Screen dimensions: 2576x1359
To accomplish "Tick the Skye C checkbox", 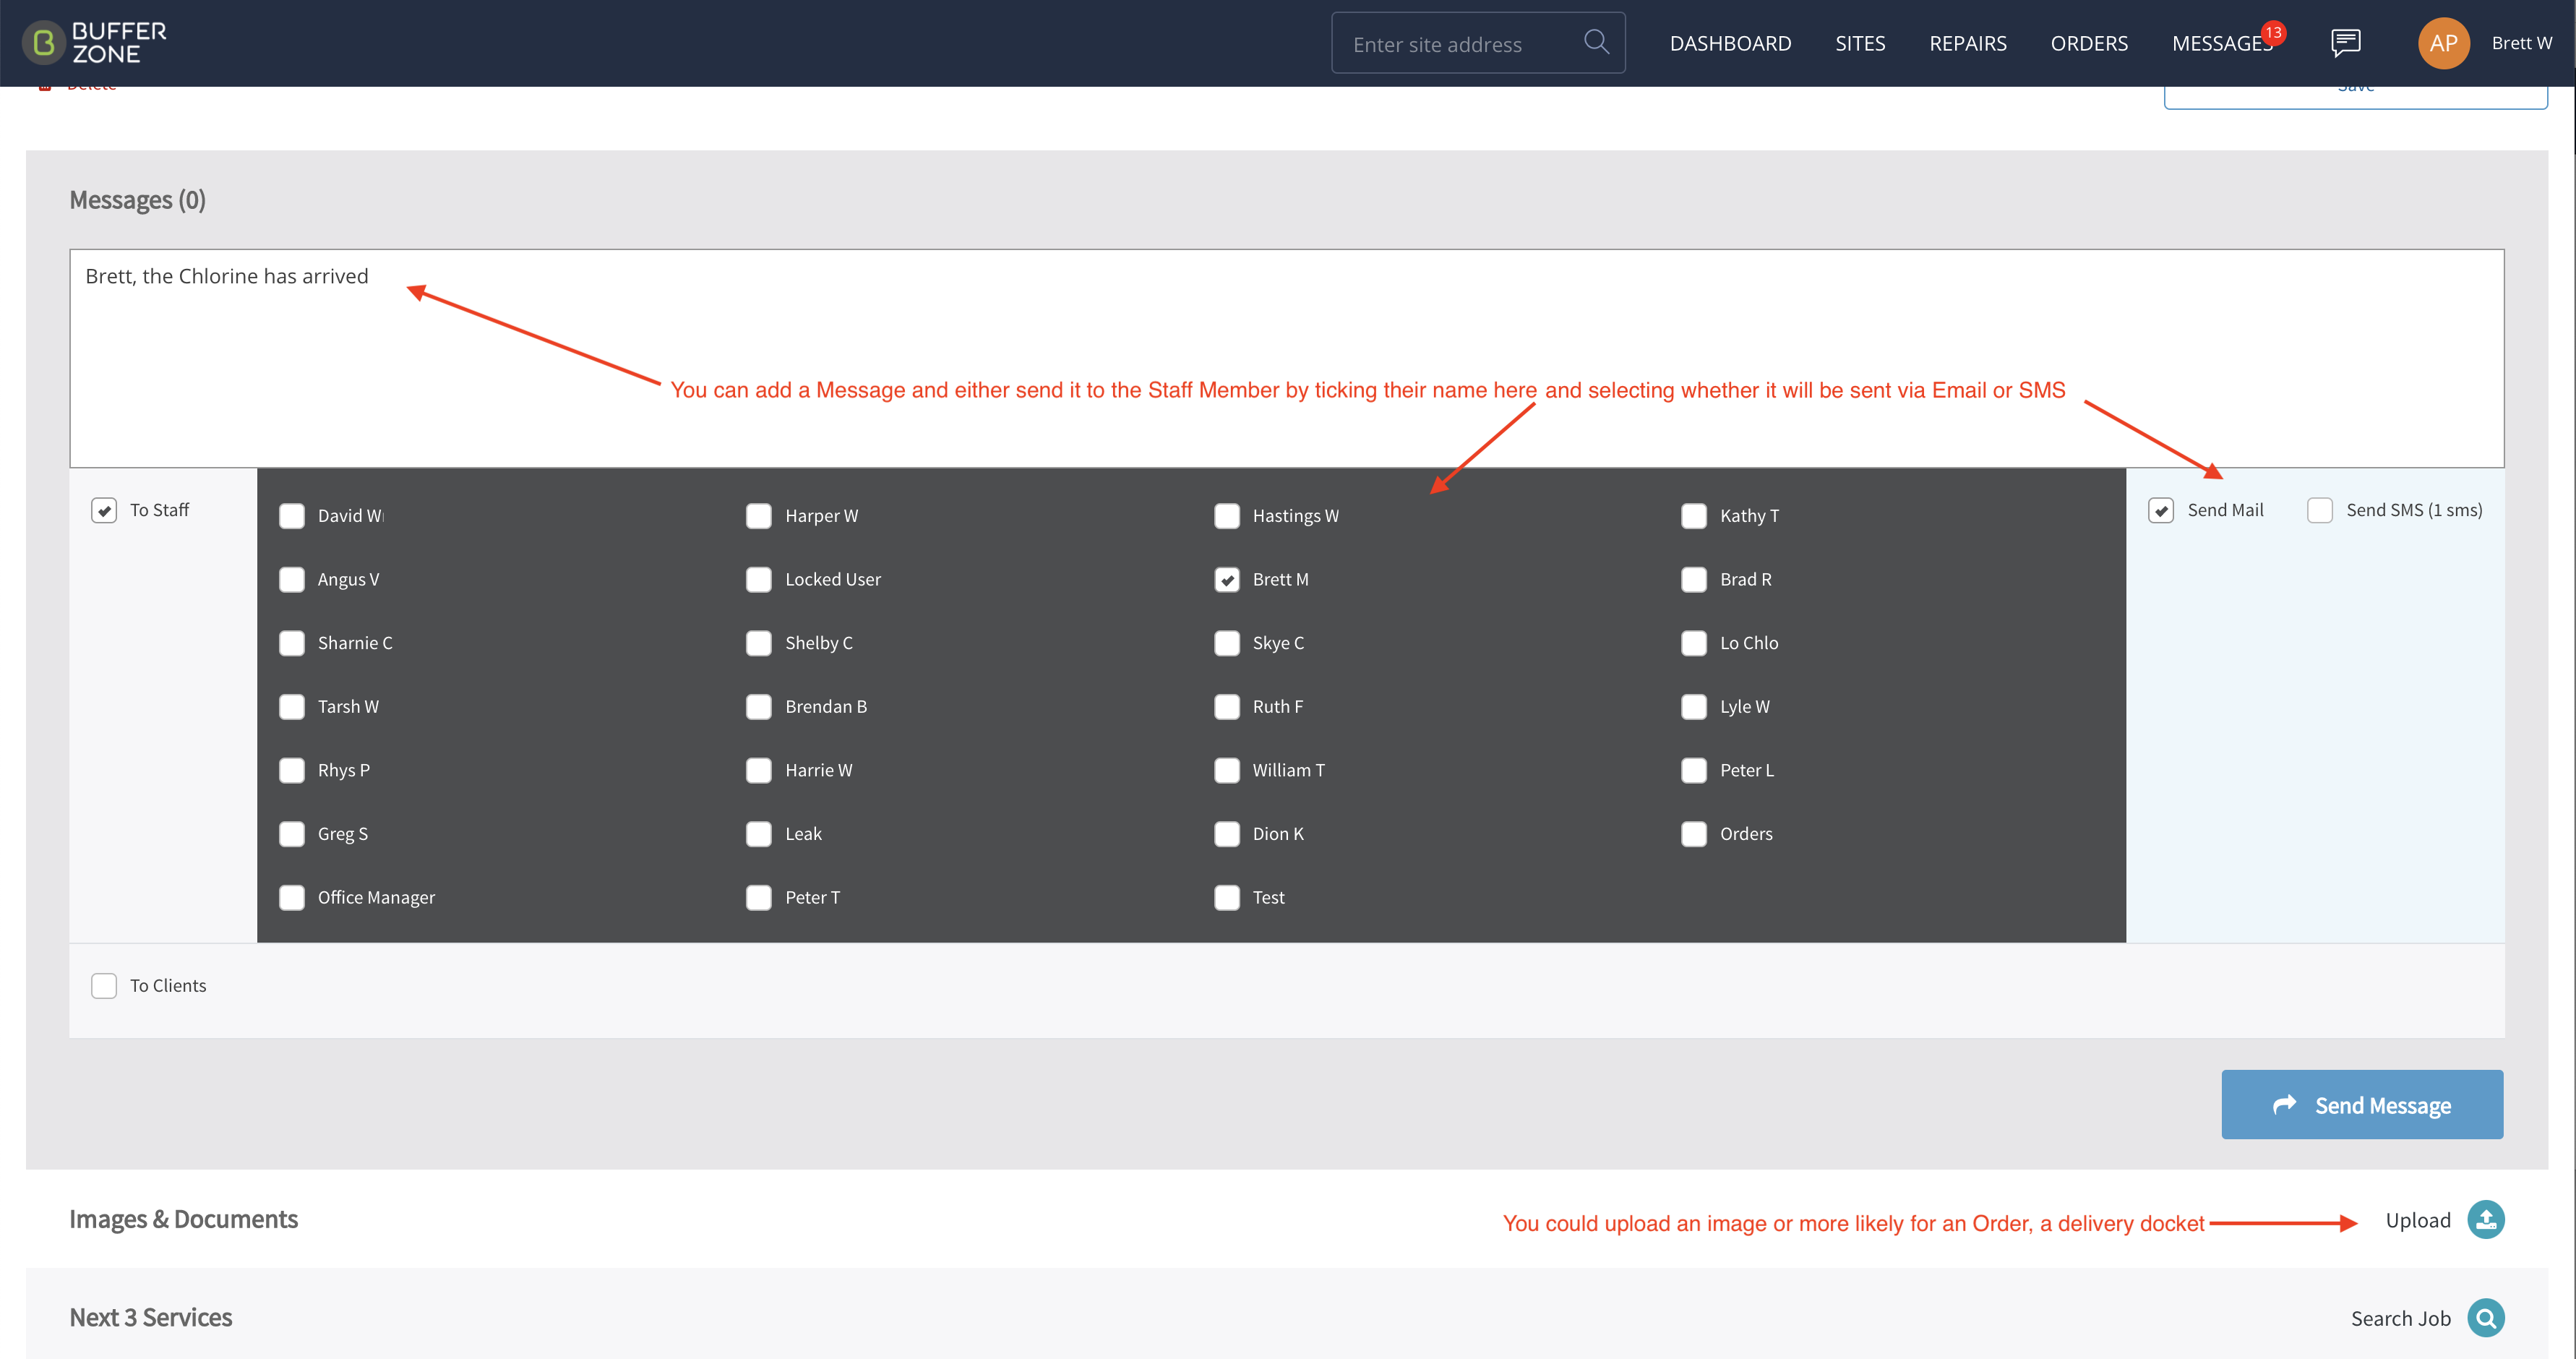I will [x=1226, y=643].
